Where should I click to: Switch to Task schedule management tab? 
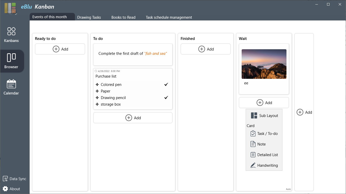coord(169,17)
